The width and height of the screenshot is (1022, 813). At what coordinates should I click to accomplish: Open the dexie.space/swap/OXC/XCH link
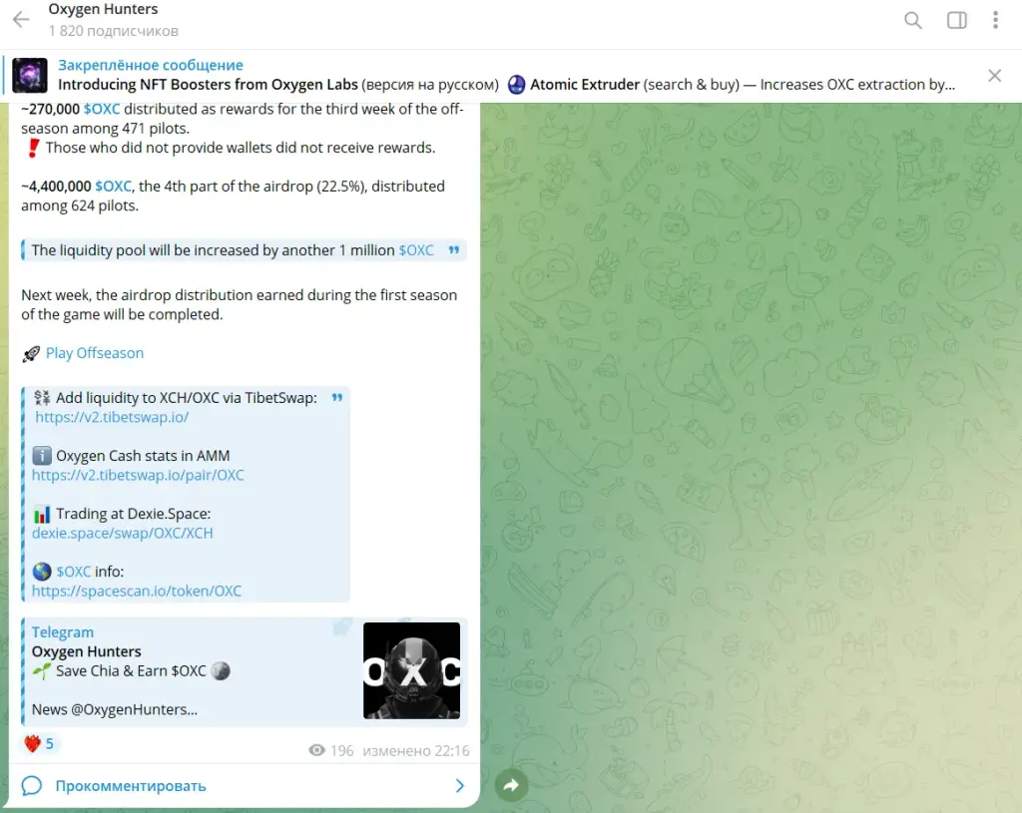(x=122, y=533)
